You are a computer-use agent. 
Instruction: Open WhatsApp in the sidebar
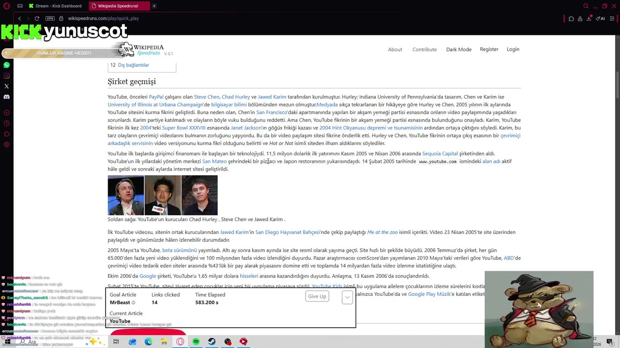(6, 65)
